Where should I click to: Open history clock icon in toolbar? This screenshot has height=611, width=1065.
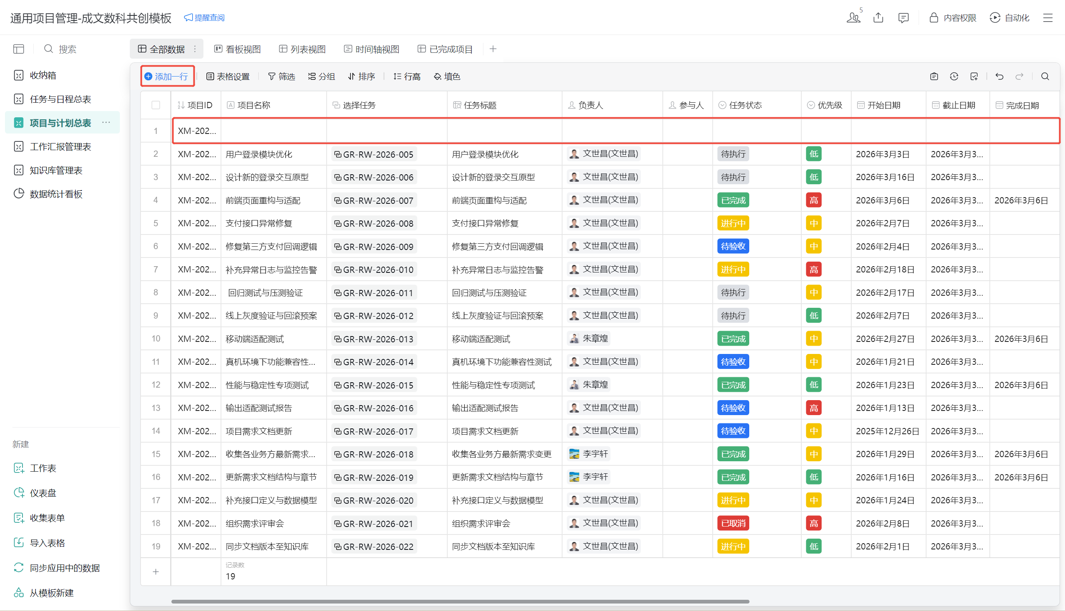[x=954, y=77]
